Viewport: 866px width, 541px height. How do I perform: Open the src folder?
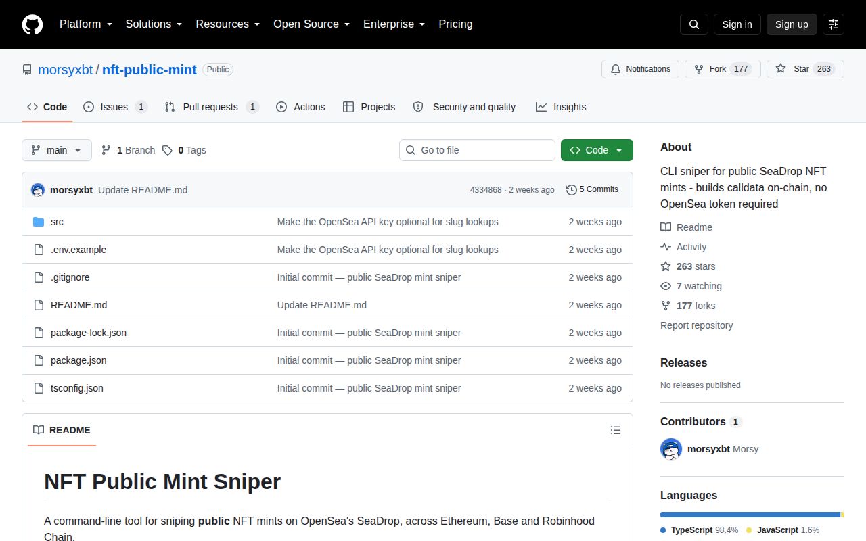(x=57, y=222)
